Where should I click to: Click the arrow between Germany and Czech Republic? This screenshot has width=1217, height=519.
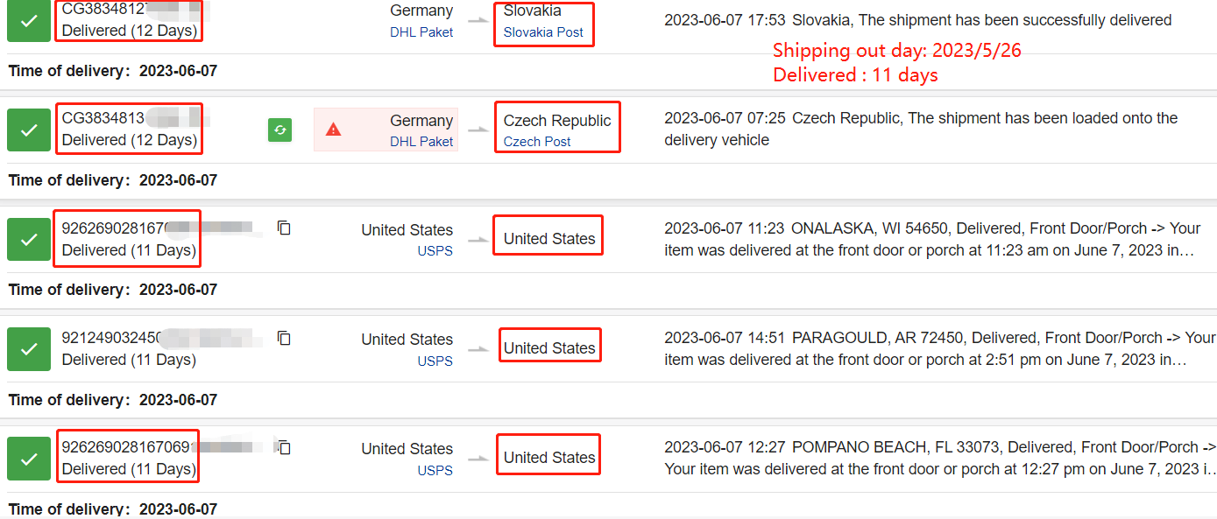coord(478,130)
